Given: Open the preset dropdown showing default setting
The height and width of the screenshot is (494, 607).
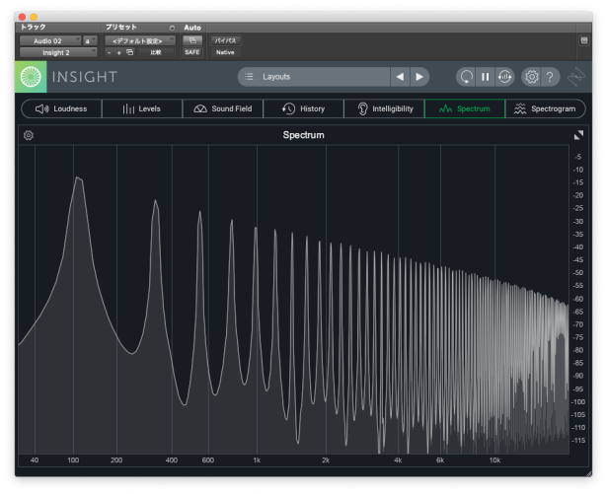Looking at the screenshot, I should (x=139, y=40).
